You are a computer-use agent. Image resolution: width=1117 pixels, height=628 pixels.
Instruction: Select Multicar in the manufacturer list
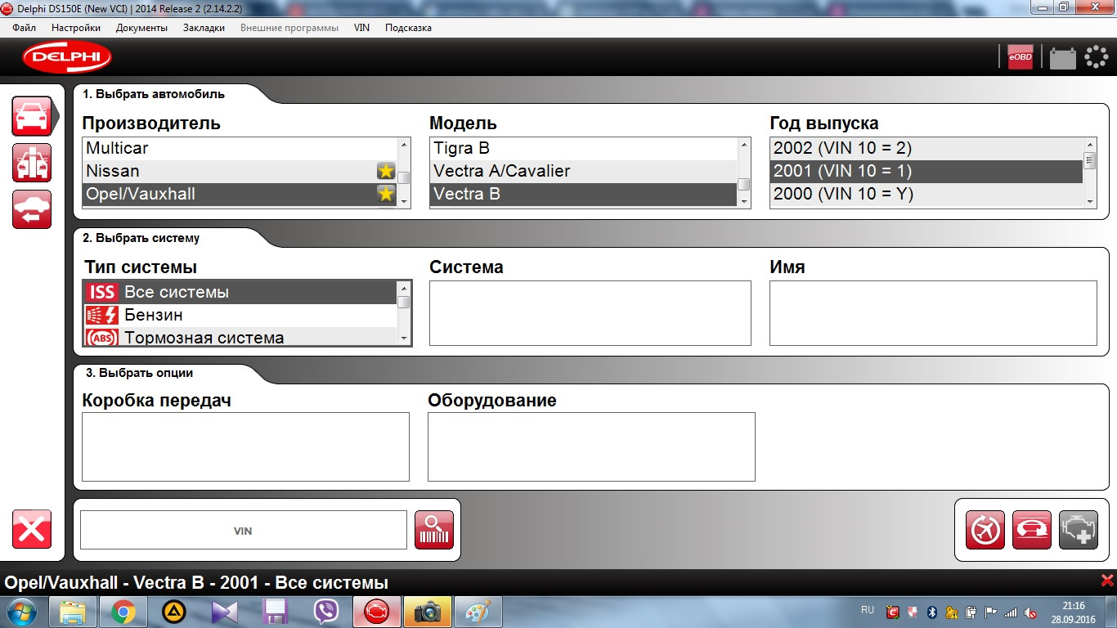240,148
